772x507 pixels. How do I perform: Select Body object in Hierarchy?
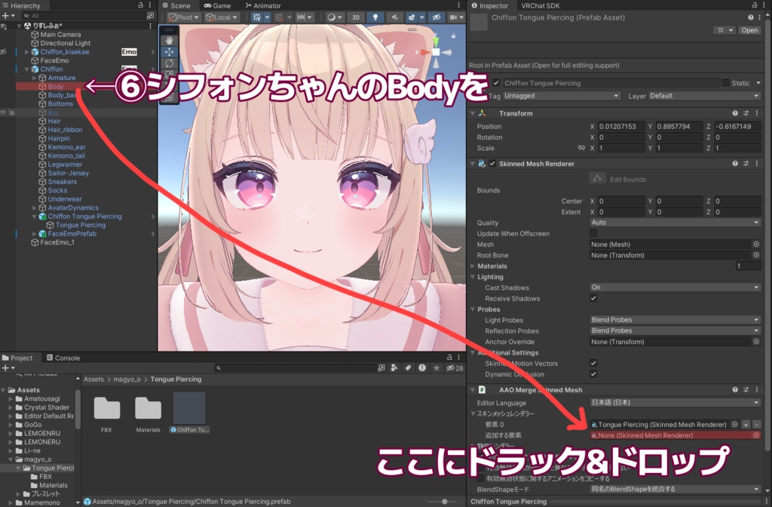pyautogui.click(x=56, y=86)
